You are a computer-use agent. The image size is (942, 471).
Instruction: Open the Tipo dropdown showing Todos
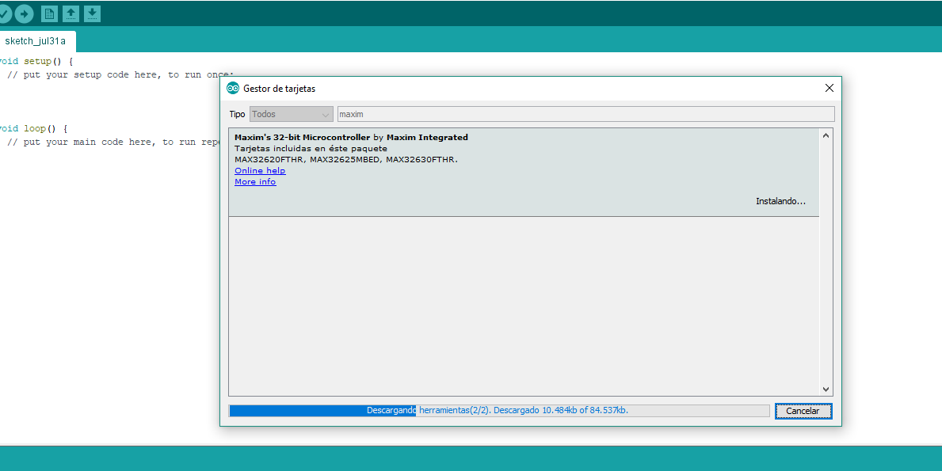(x=291, y=114)
